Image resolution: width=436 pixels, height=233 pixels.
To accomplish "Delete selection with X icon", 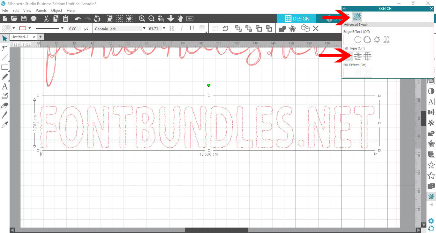I will [316, 29].
